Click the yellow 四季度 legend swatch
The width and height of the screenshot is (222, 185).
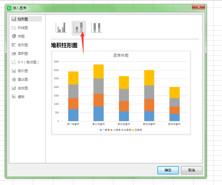pyautogui.click(x=133, y=130)
